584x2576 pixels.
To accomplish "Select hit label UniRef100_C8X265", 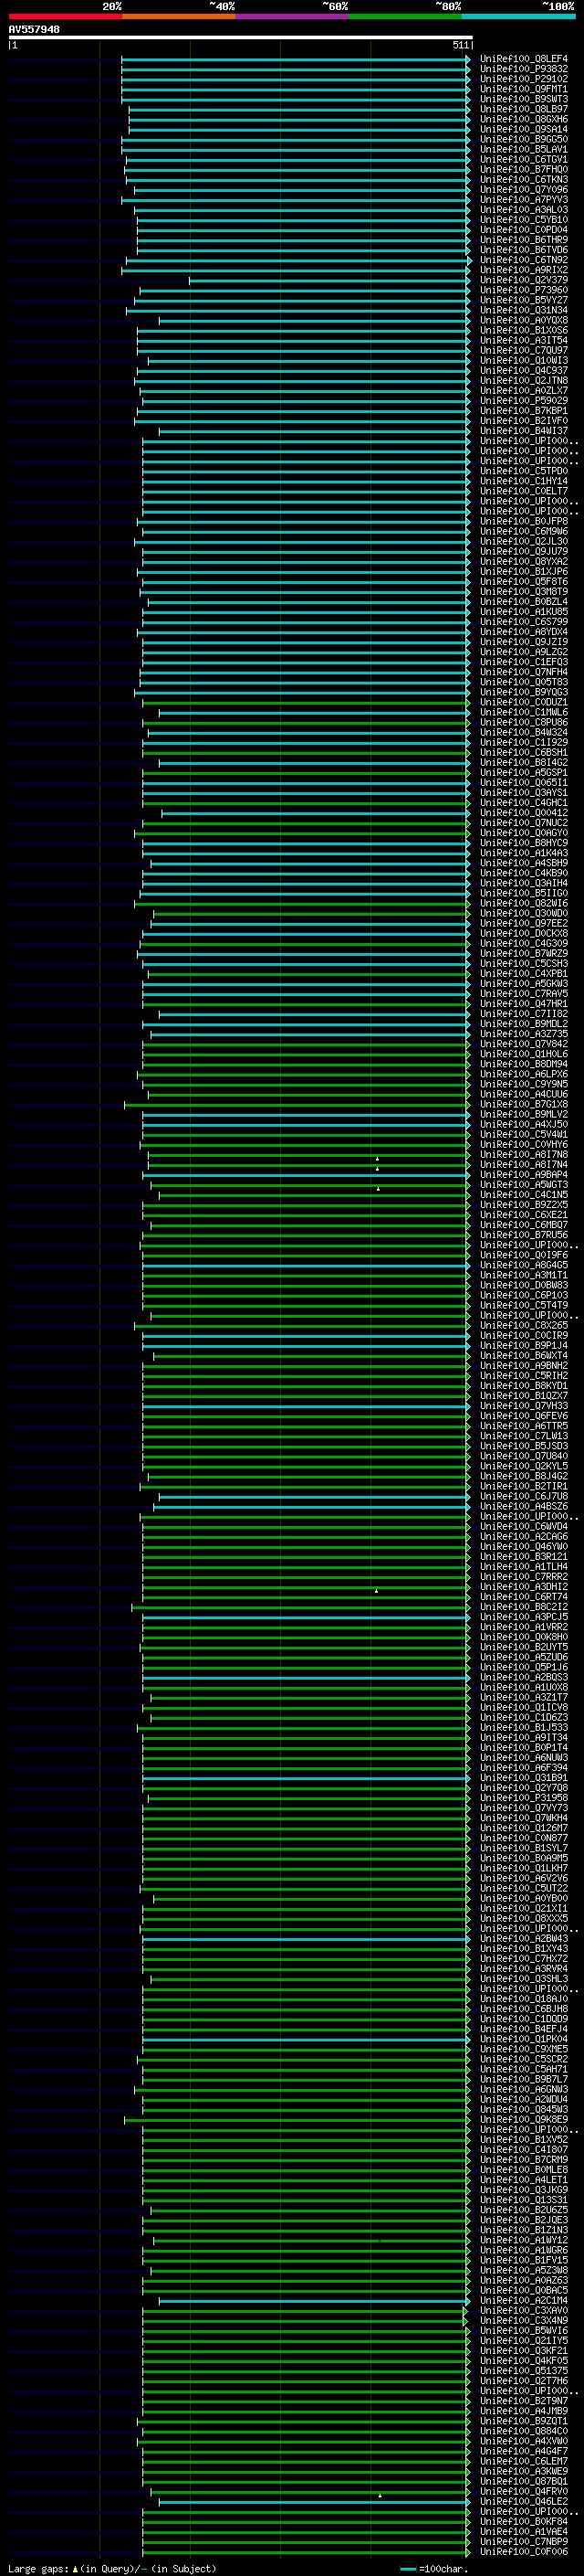I will [x=523, y=1325].
